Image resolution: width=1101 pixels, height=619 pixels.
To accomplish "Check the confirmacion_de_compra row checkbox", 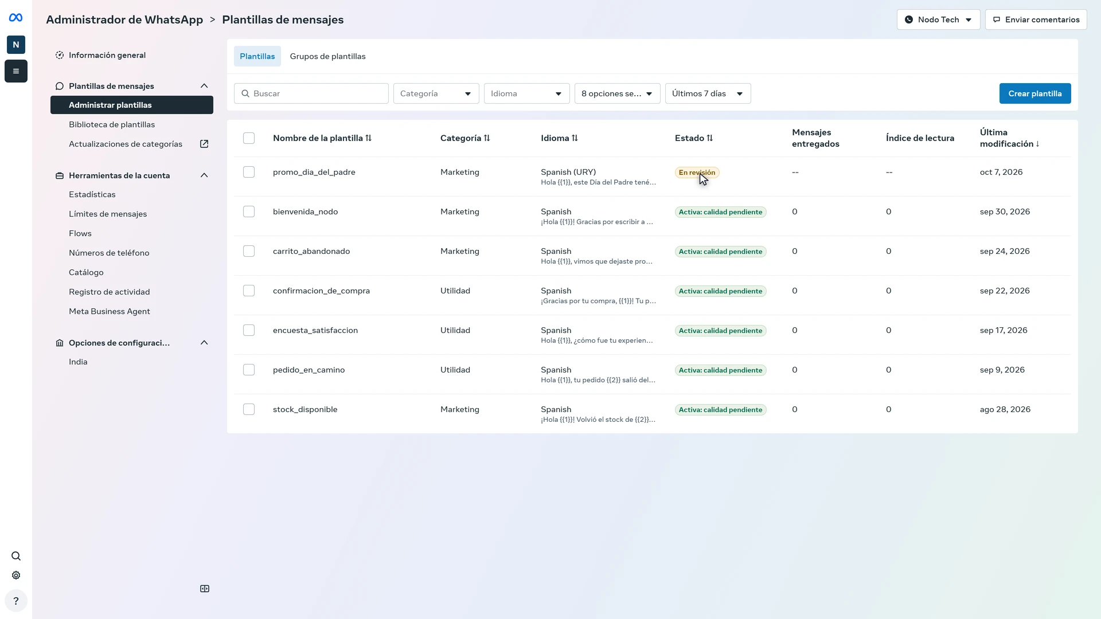I will [249, 291].
